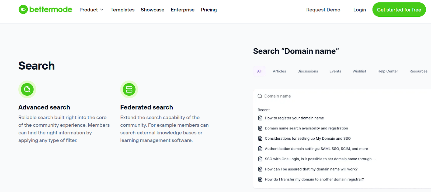Click document icon beside "How to register your domain name"
431x192 pixels.
click(x=260, y=118)
